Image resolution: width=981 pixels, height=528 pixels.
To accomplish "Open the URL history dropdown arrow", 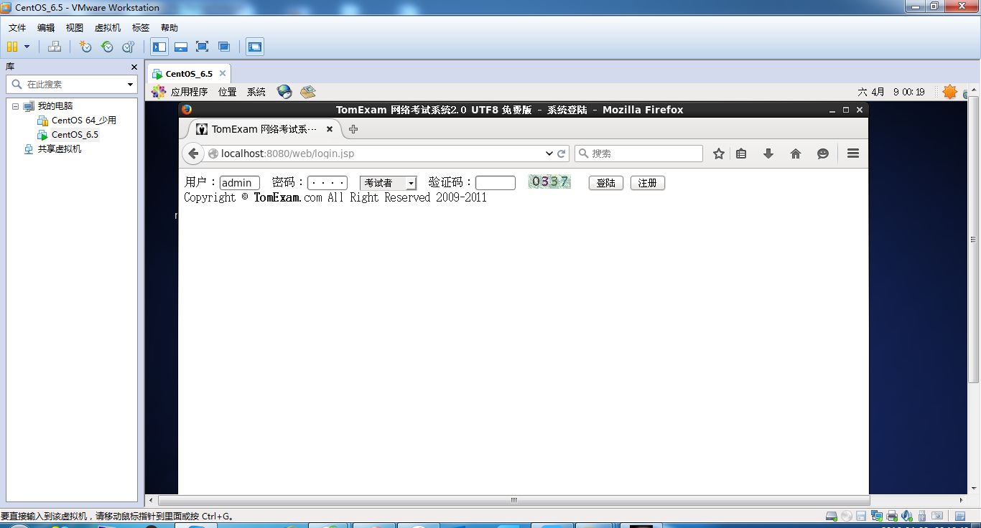I will 549,154.
